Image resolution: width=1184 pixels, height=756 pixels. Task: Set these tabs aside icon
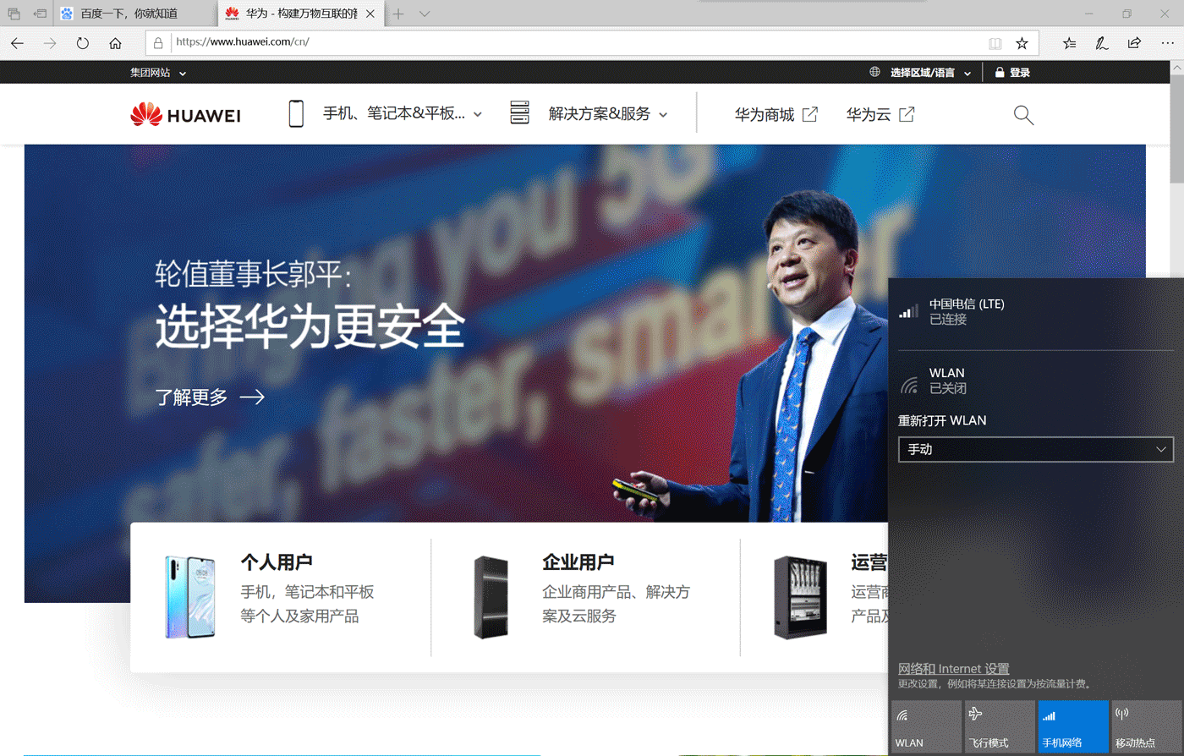point(40,14)
